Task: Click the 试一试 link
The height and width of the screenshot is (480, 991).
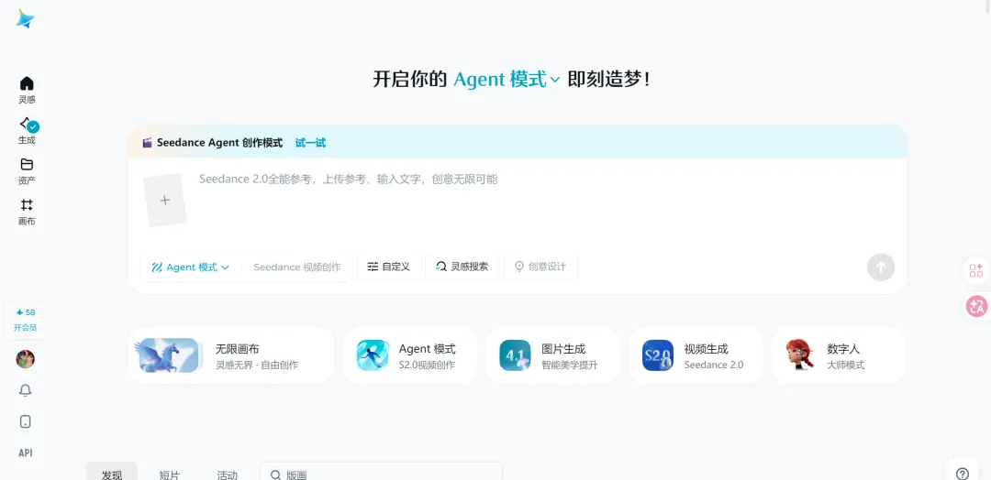Action: pyautogui.click(x=310, y=143)
